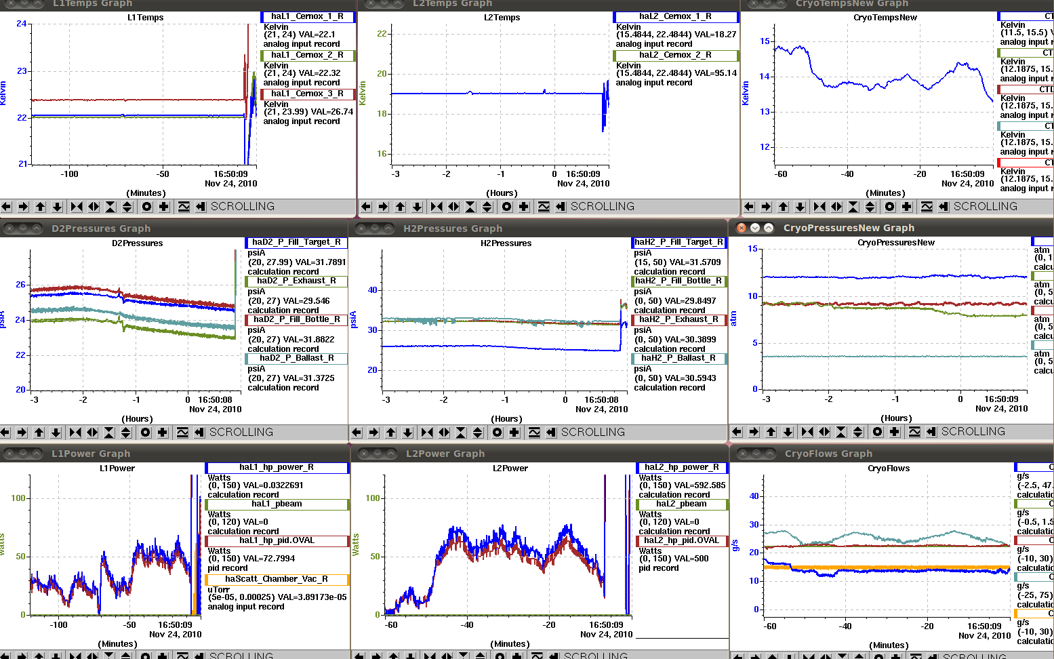Click the SCROLLING status text in L1Temps

[243, 207]
